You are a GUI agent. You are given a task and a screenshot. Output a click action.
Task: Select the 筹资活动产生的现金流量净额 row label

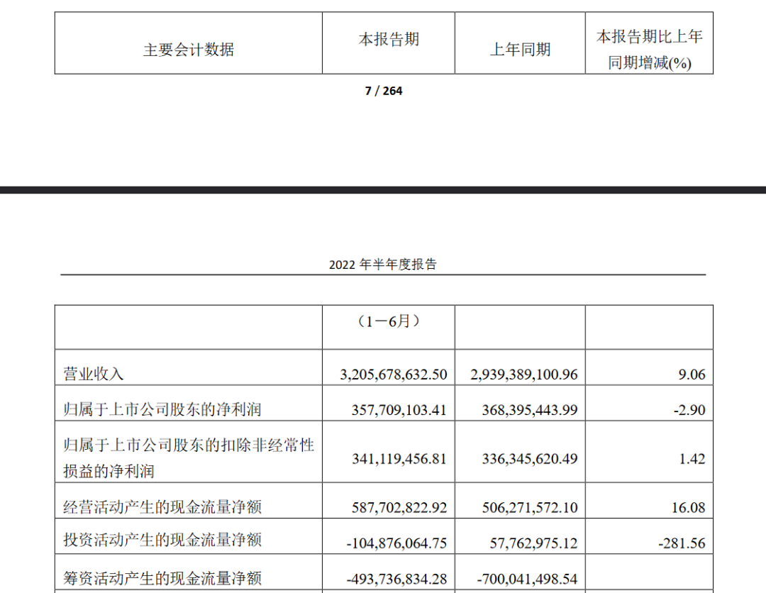pos(162,578)
